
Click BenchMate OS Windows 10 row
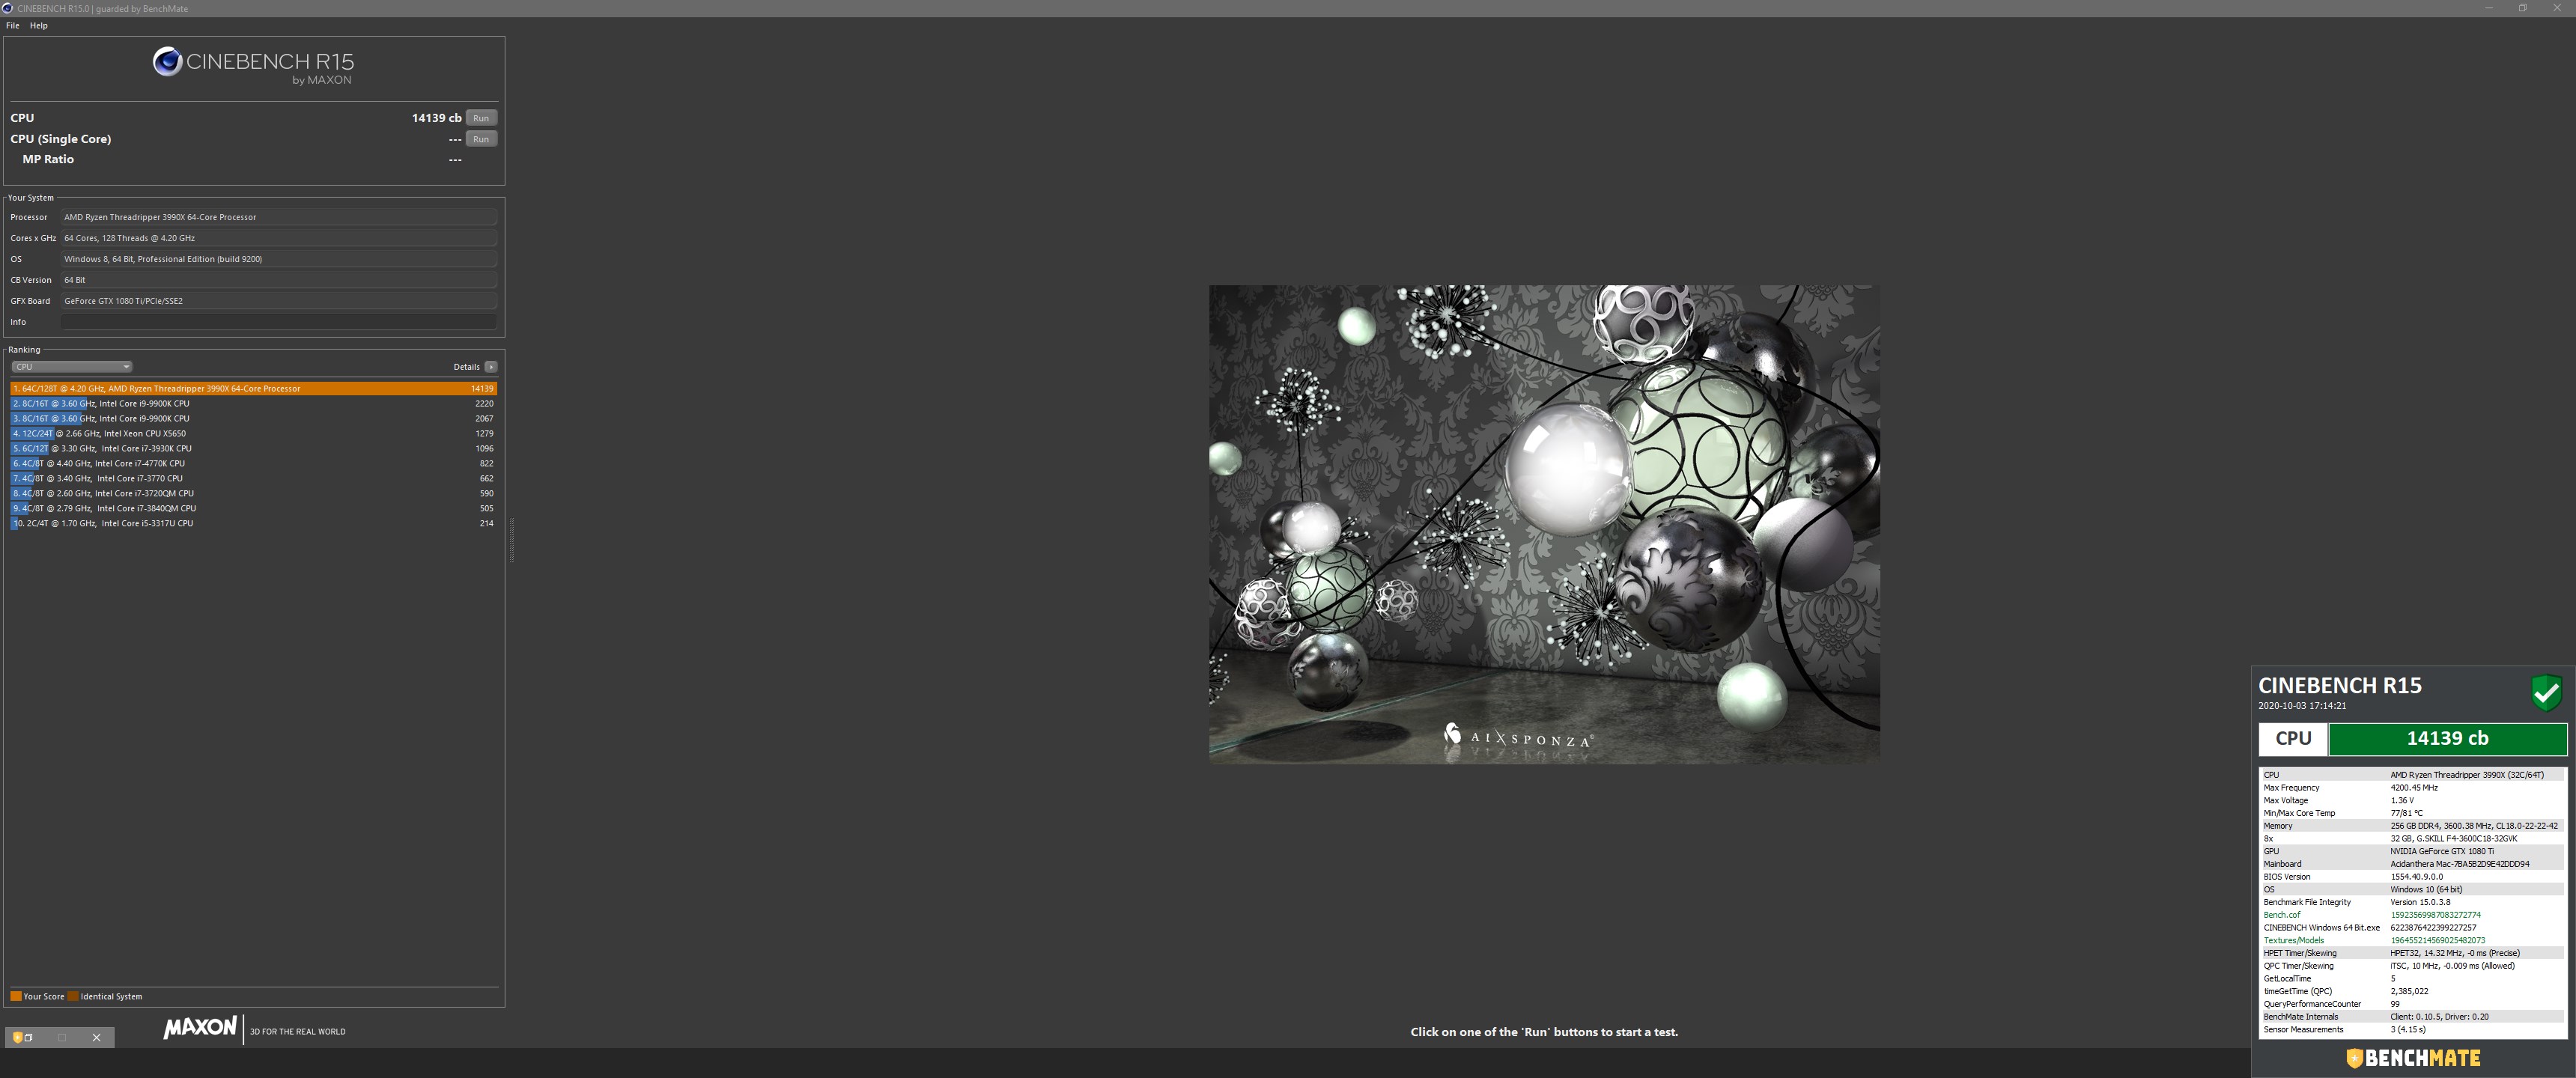(x=2412, y=890)
